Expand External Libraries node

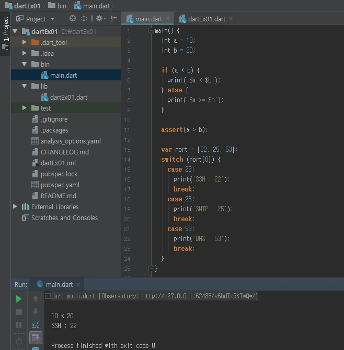click(15, 207)
